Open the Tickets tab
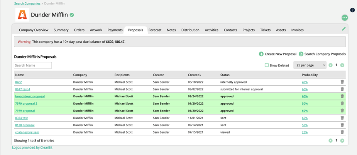357x155 pixels. click(x=266, y=30)
